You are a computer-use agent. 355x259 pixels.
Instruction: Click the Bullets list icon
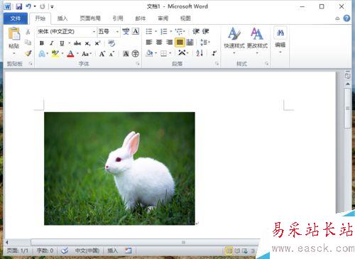[x=149, y=31]
